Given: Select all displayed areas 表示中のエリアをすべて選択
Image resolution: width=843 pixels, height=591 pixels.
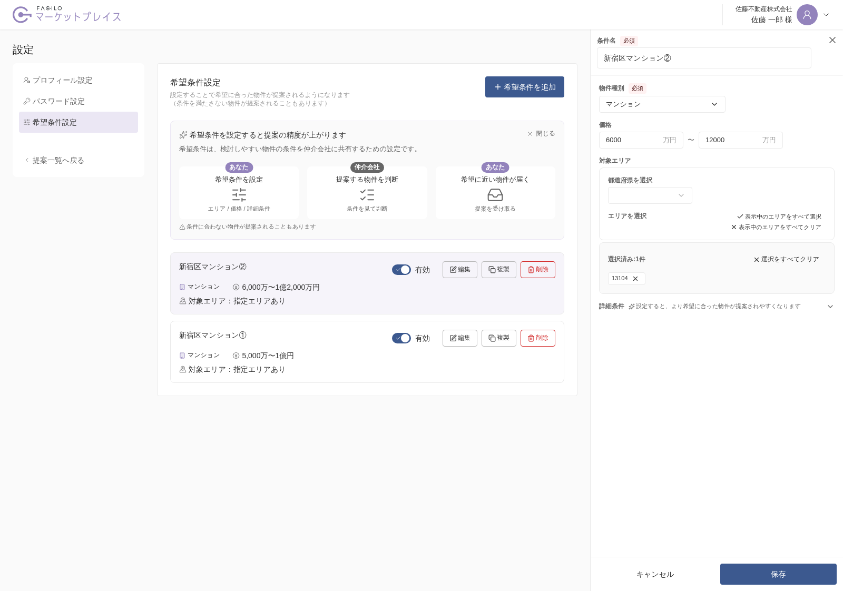Looking at the screenshot, I should pos(779,216).
